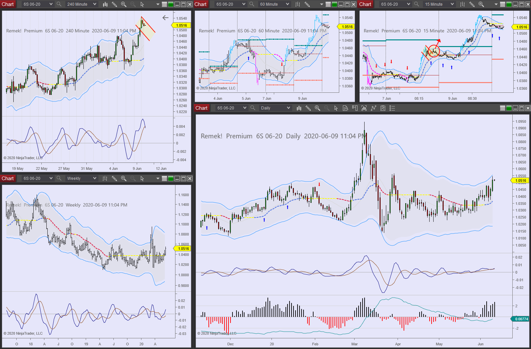Open instrument search in the Weekly chart
This screenshot has height=349, width=531.
[59, 179]
